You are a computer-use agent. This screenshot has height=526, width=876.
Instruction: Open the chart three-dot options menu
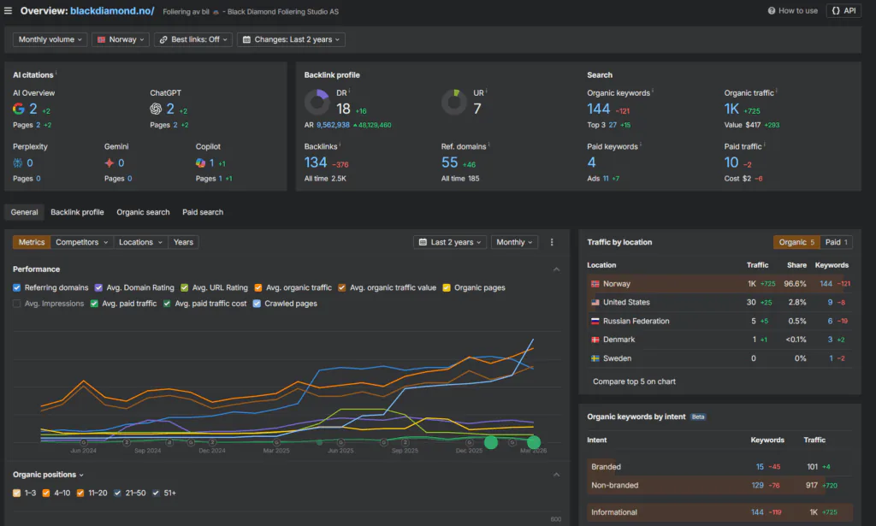pos(552,242)
